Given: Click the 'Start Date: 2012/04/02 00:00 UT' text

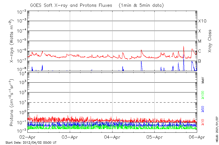Looking at the screenshot, I should (x=31, y=143).
